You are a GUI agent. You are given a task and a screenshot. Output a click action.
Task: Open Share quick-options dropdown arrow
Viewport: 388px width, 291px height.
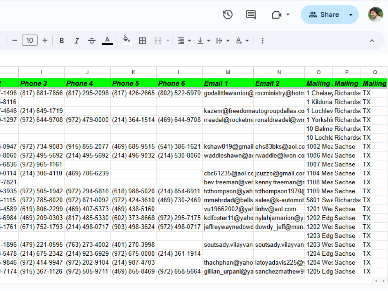[x=351, y=15]
